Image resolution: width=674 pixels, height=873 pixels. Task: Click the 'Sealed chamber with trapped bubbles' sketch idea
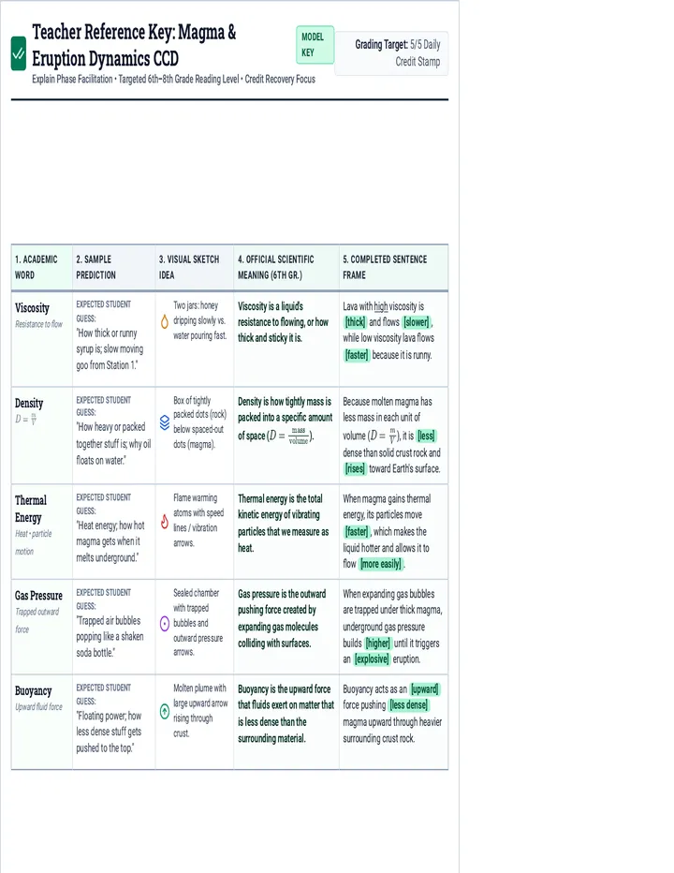[198, 622]
